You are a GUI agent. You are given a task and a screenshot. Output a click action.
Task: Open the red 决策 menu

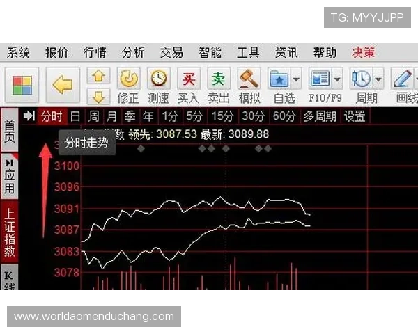coord(363,52)
